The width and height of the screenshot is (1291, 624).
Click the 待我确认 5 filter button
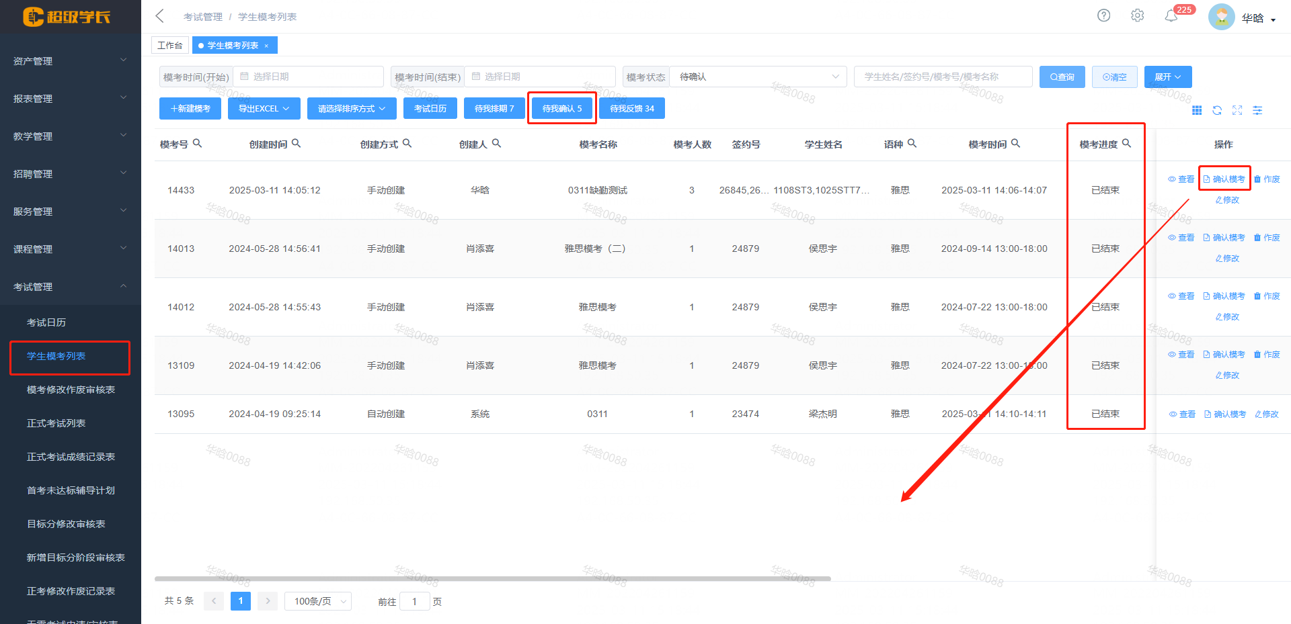[562, 108]
